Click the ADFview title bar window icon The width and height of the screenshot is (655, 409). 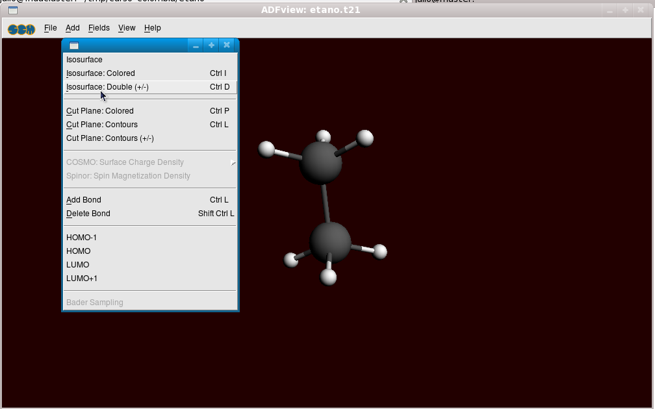click(12, 10)
